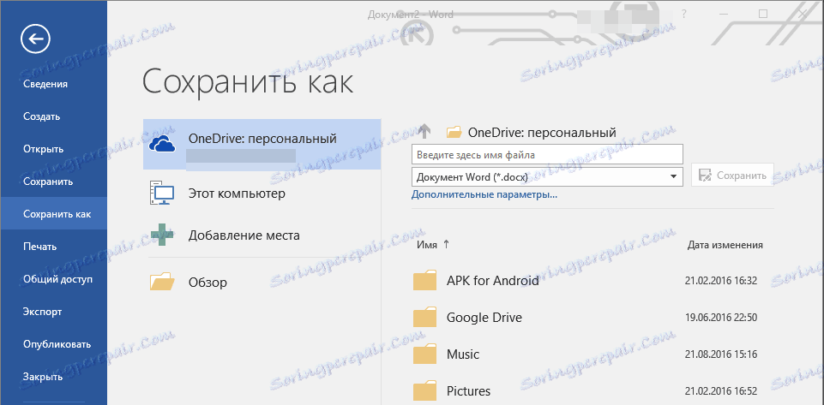Open the Дополнительные параметры link
Screen dimensions: 824x405
click(484, 195)
